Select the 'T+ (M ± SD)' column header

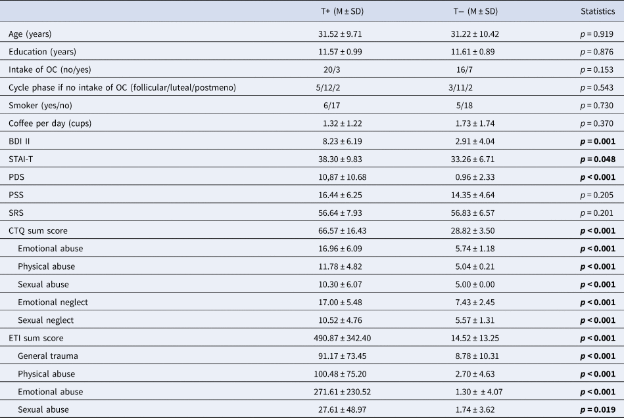[340, 11]
